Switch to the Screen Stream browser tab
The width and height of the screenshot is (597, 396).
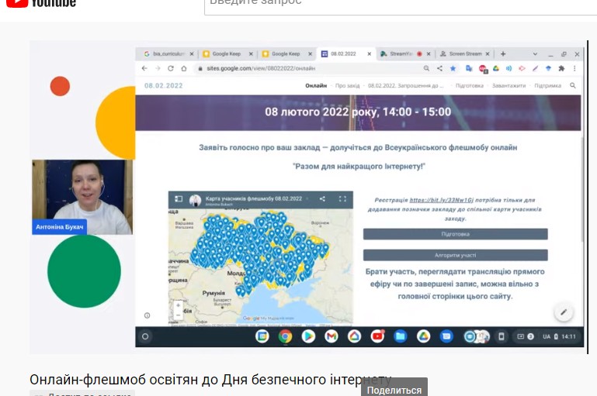tap(462, 54)
